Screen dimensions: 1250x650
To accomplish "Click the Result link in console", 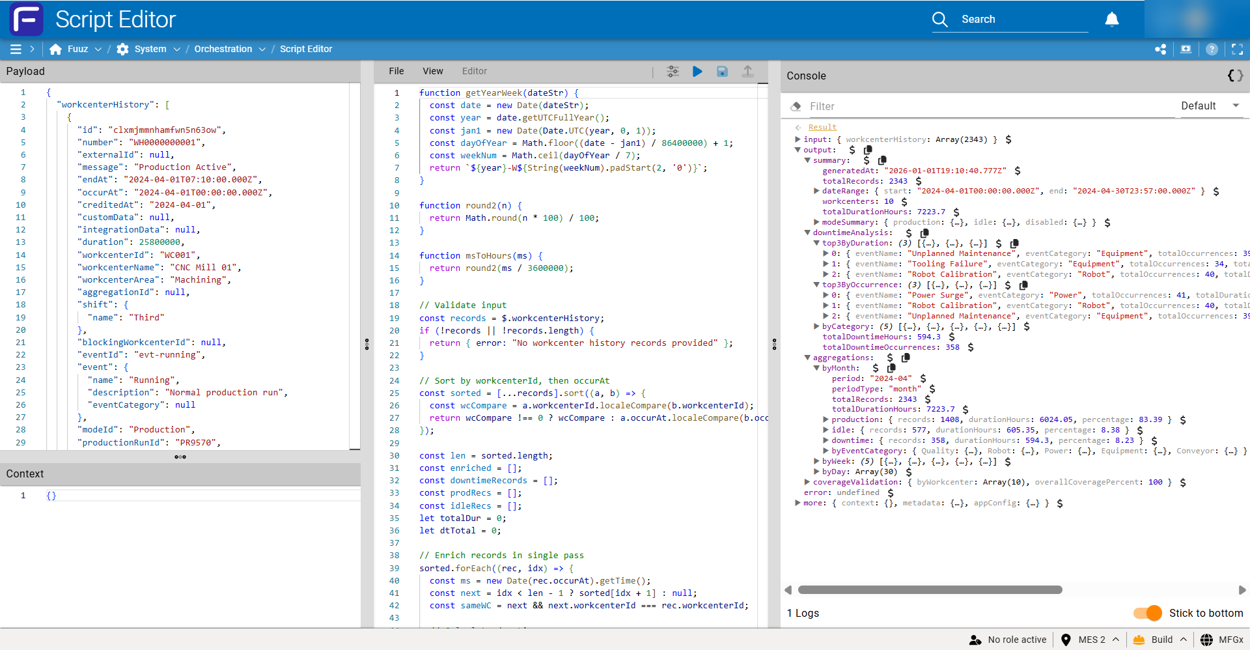I will [x=822, y=128].
